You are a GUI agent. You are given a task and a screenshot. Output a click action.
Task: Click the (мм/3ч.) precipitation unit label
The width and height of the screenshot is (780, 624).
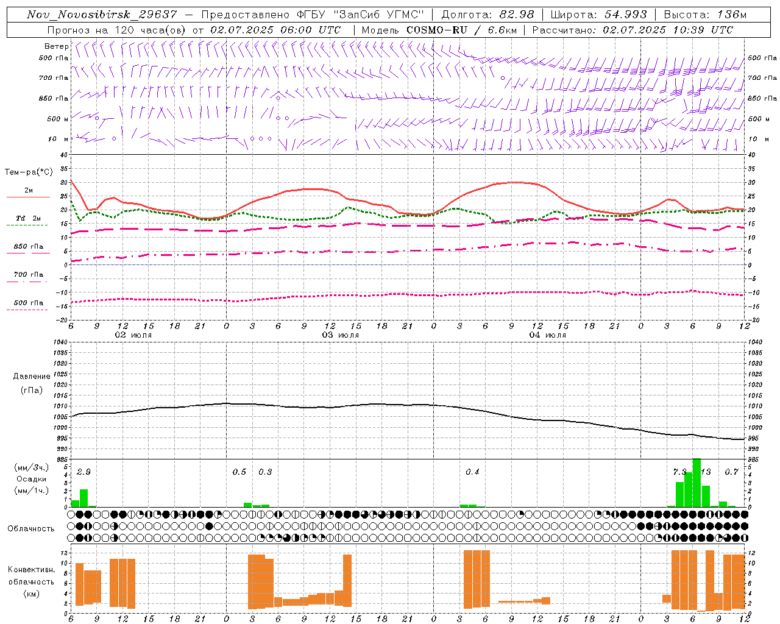[x=32, y=467]
